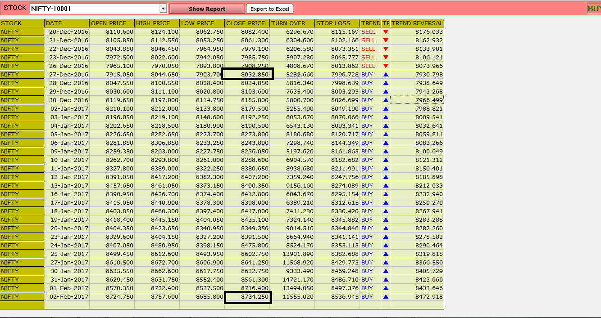Click the blue up trend arrow for 04-Jan-2017
The image size is (601, 318).
pos(386,126)
